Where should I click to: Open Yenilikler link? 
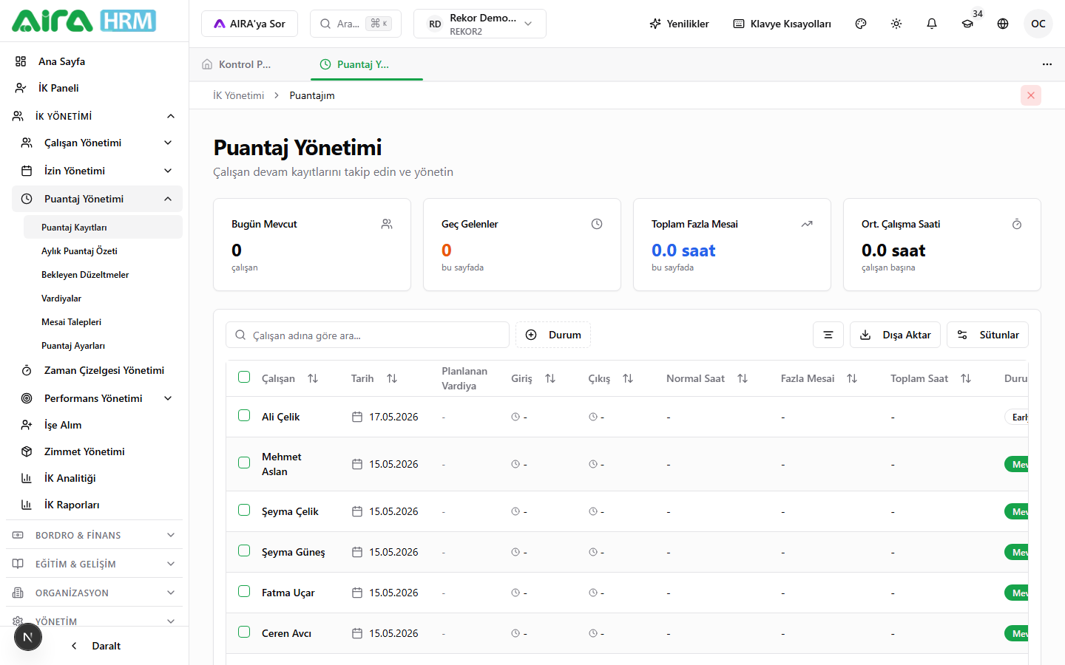[x=679, y=24]
